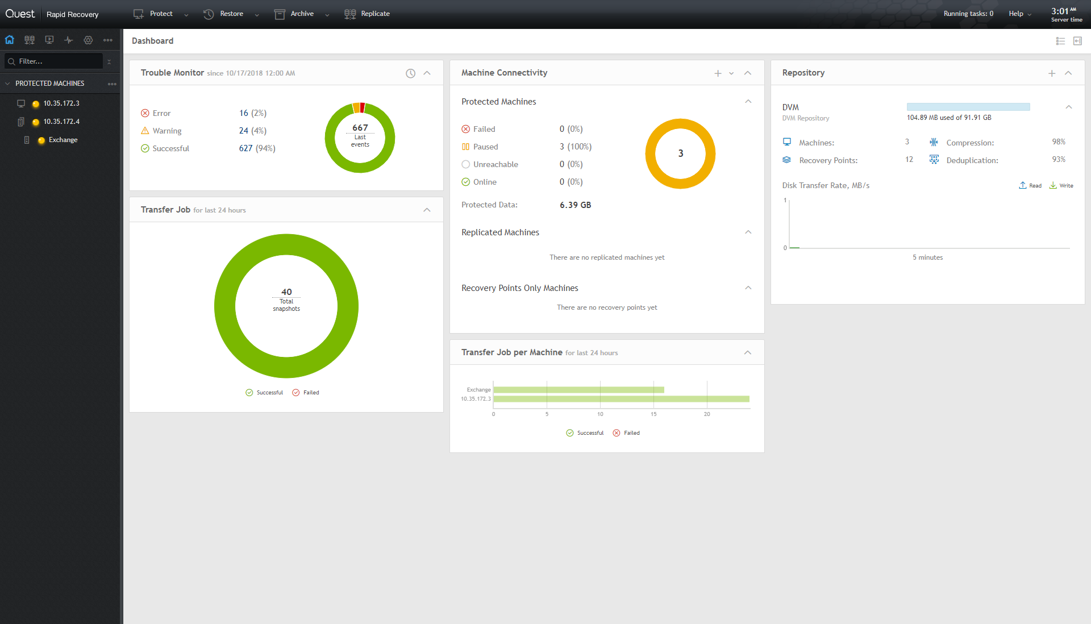This screenshot has width=1091, height=624.
Task: Open Settings via the gear icon
Action: pos(88,40)
